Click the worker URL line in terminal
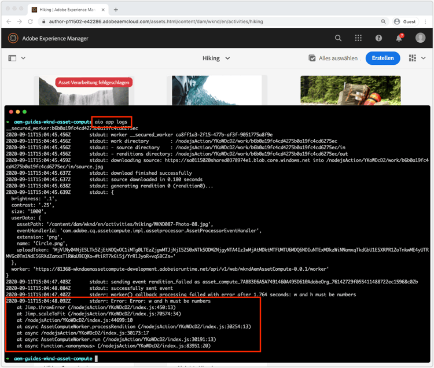 coord(170,269)
